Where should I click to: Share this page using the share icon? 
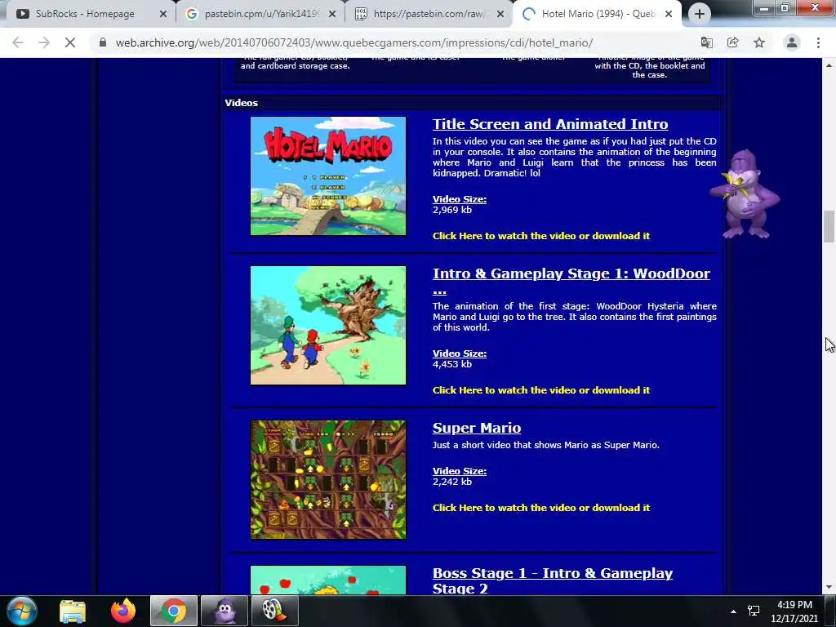click(733, 42)
